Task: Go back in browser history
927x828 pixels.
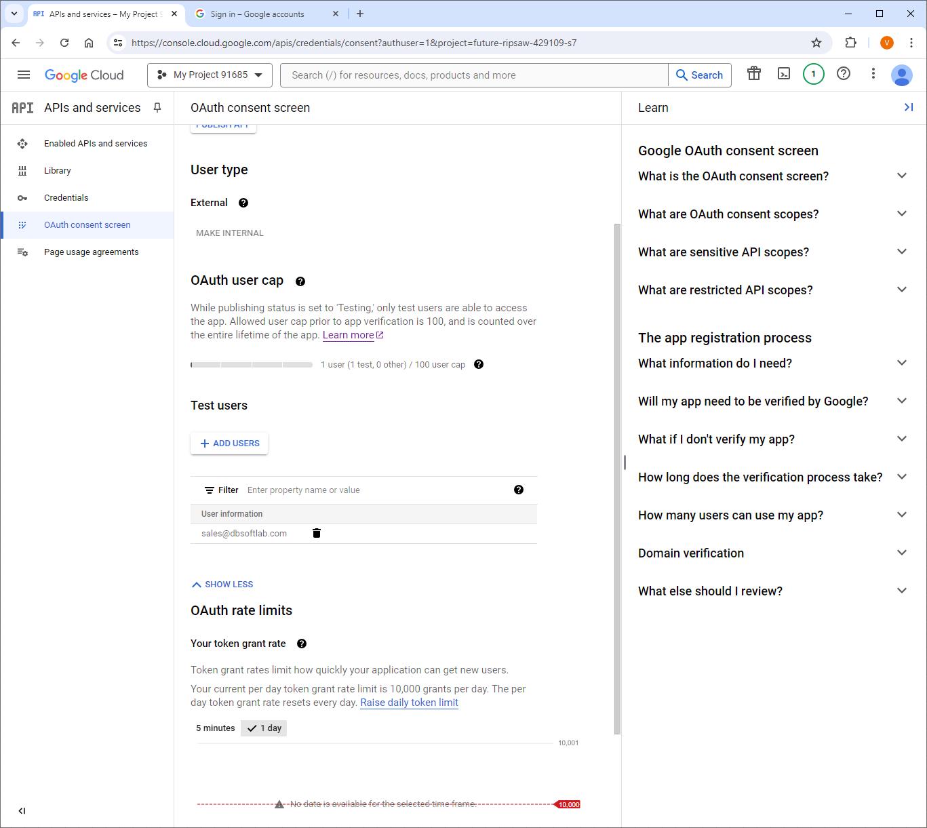Action: tap(16, 43)
